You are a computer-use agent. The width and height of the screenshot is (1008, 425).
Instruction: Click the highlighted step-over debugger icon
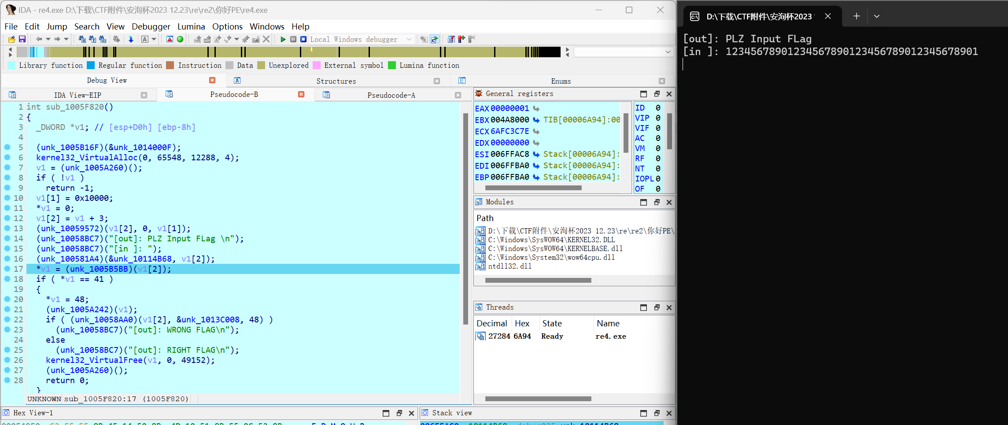(x=435, y=39)
